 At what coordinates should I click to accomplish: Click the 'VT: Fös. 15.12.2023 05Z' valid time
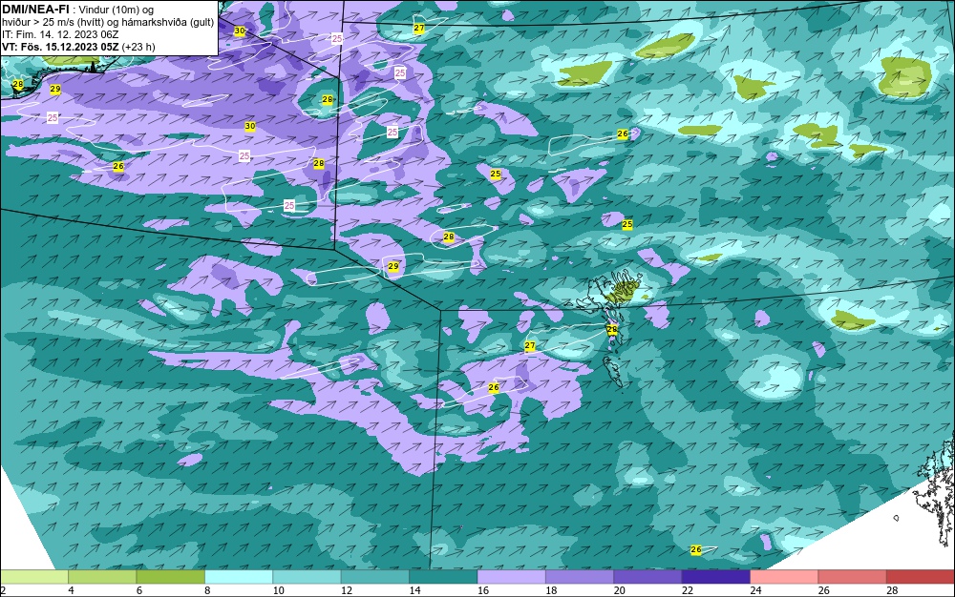[x=61, y=47]
